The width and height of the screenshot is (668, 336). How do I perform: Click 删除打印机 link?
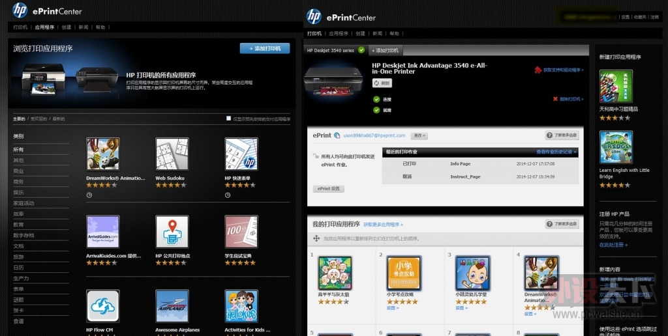pyautogui.click(x=571, y=99)
